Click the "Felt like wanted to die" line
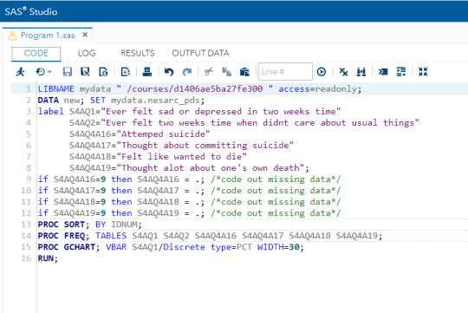Image resolution: width=468 pixels, height=313 pixels. [x=158, y=156]
